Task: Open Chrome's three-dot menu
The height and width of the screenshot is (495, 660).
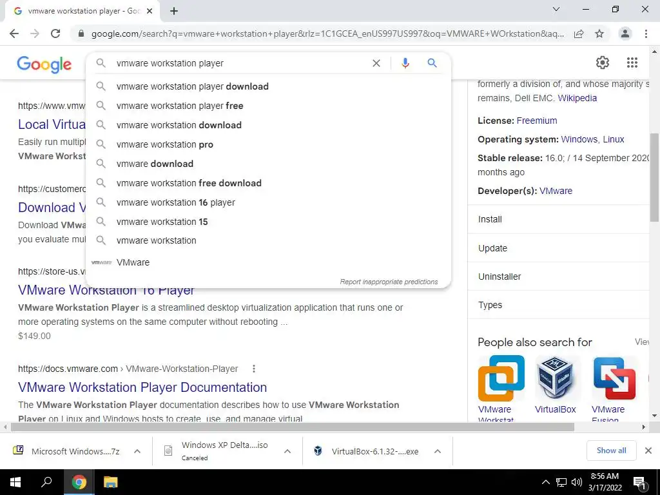Action: pos(646,34)
